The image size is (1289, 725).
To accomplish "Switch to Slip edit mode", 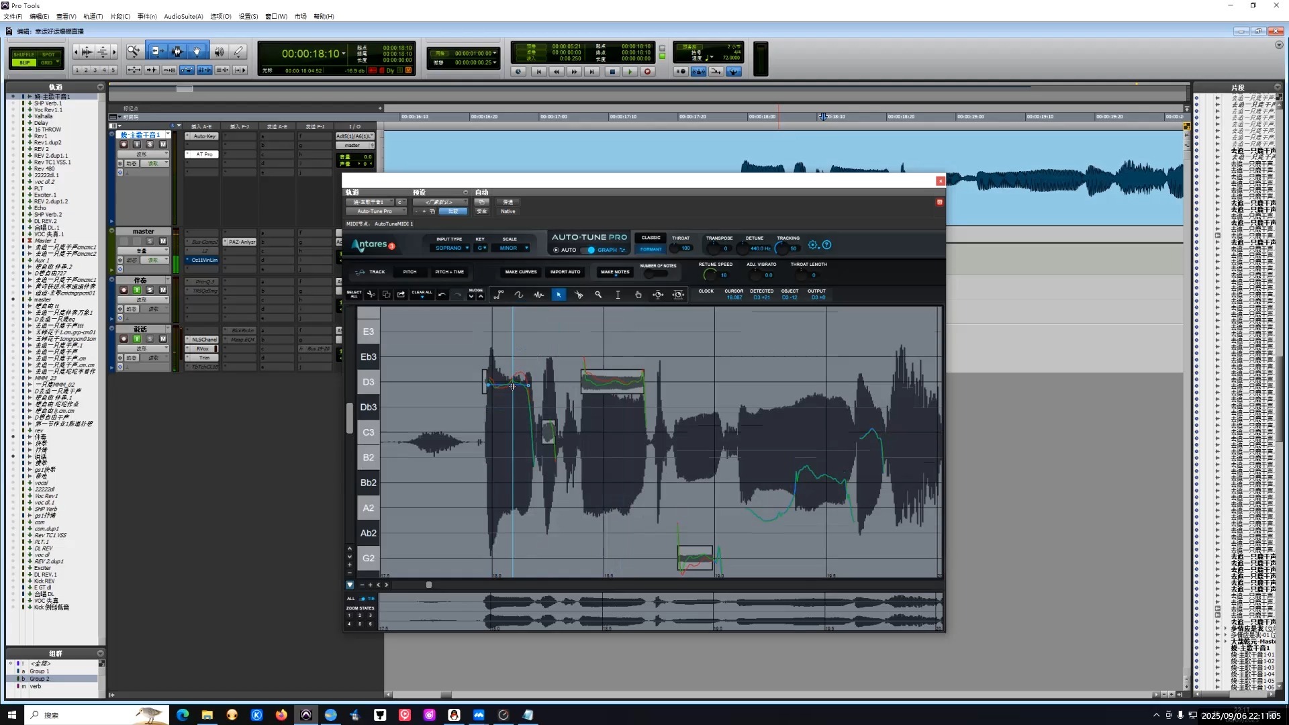I will pos(24,62).
